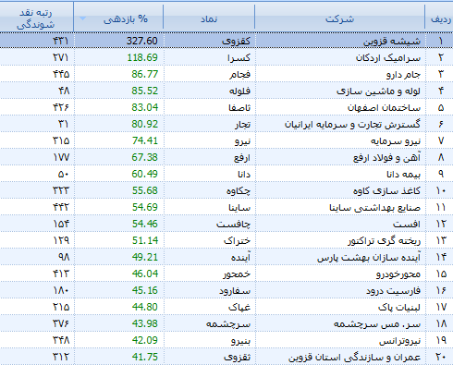Click the symbol ثقزوی
453x365 pixels.
[x=237, y=357]
